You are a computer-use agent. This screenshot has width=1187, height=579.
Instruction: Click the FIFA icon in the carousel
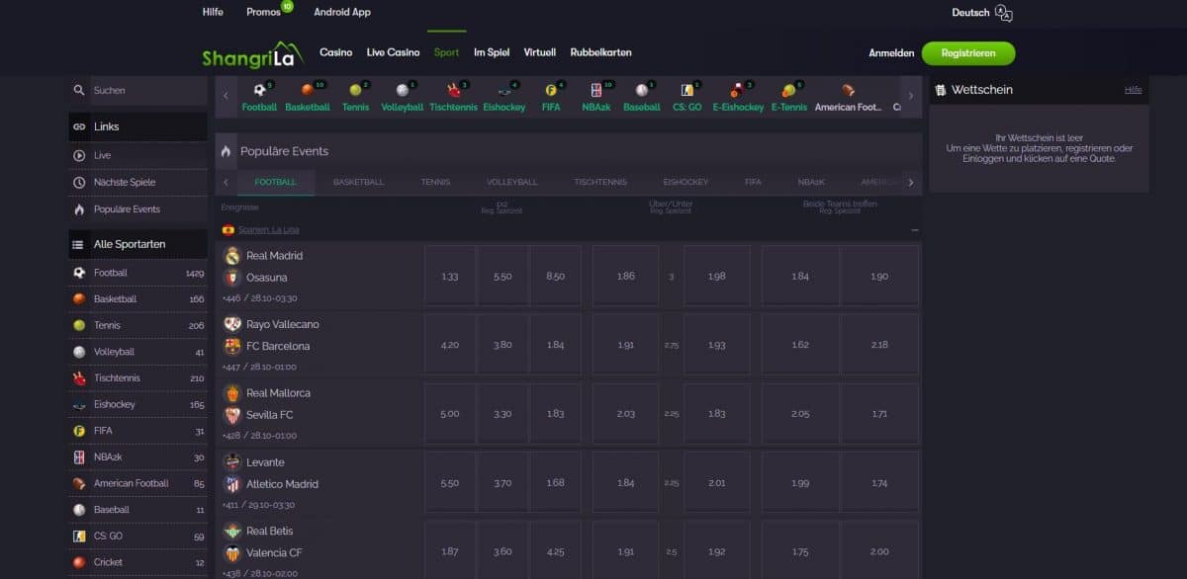(x=550, y=91)
